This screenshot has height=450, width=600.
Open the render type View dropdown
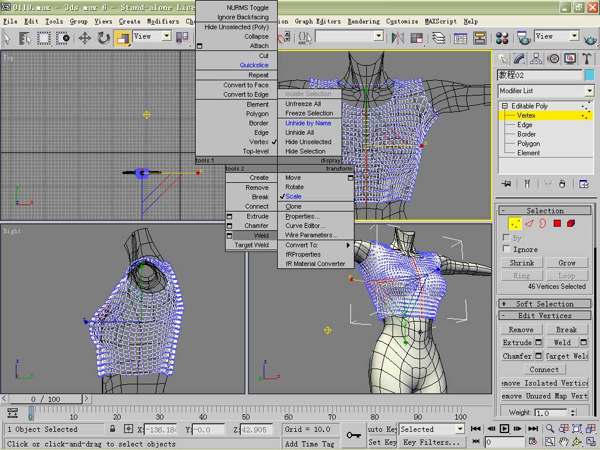[574, 36]
